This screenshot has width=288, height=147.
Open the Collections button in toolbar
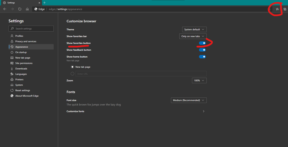[285, 9]
